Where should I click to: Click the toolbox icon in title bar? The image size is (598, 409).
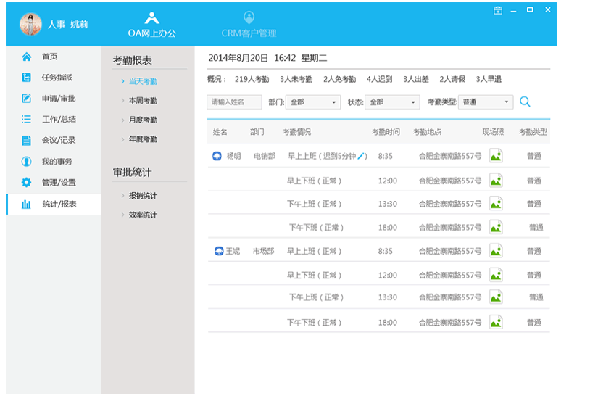(498, 10)
